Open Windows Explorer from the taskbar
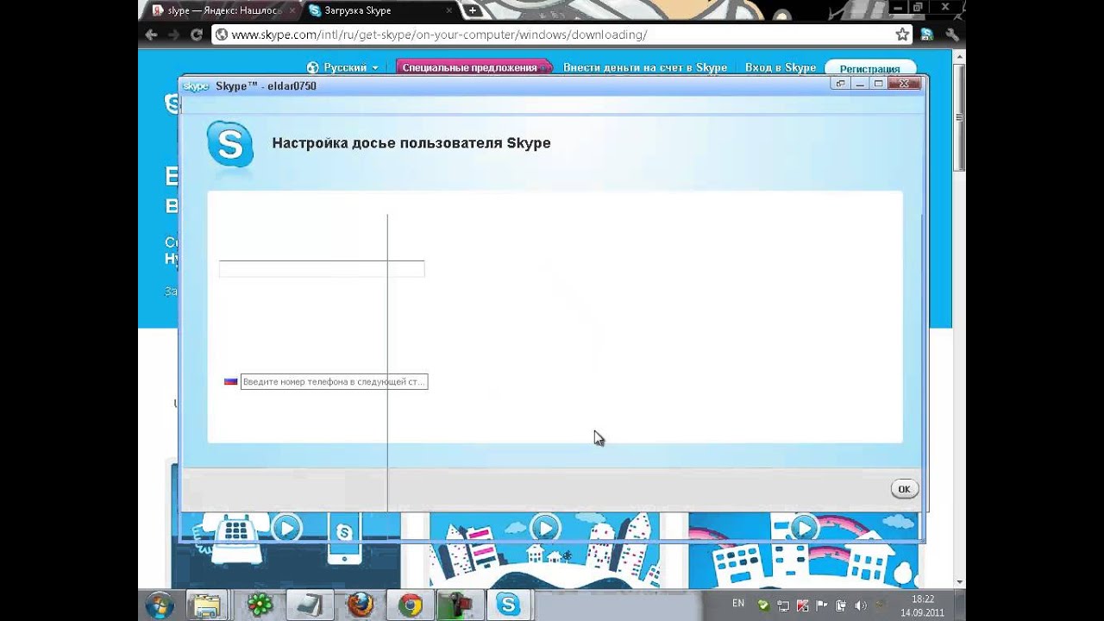 pyautogui.click(x=206, y=605)
